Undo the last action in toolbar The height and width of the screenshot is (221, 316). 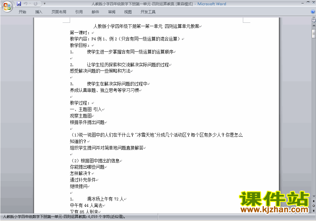pos(25,4)
